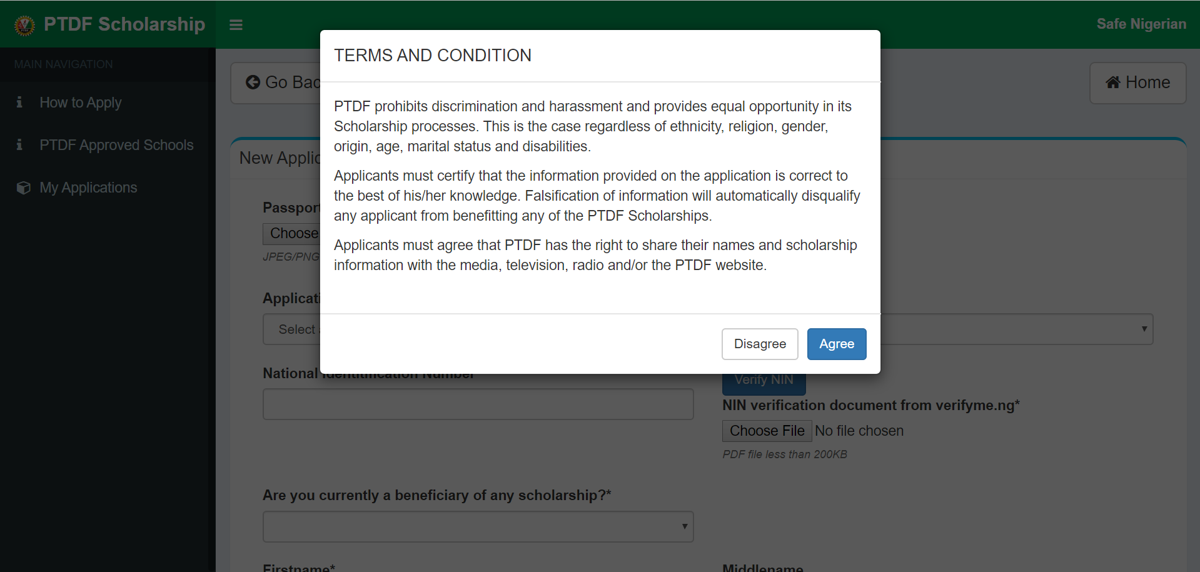Navigate to PTDF Approved Schools
Image resolution: width=1200 pixels, height=572 pixels.
pyautogui.click(x=116, y=144)
